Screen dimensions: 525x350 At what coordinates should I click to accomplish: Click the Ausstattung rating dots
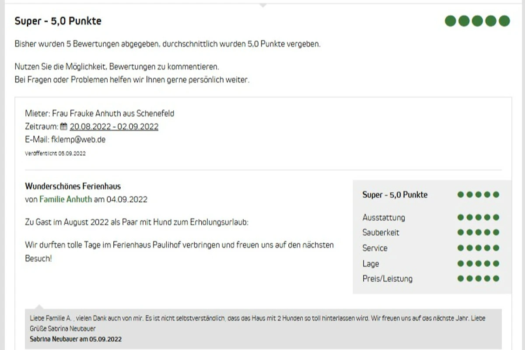[478, 217]
